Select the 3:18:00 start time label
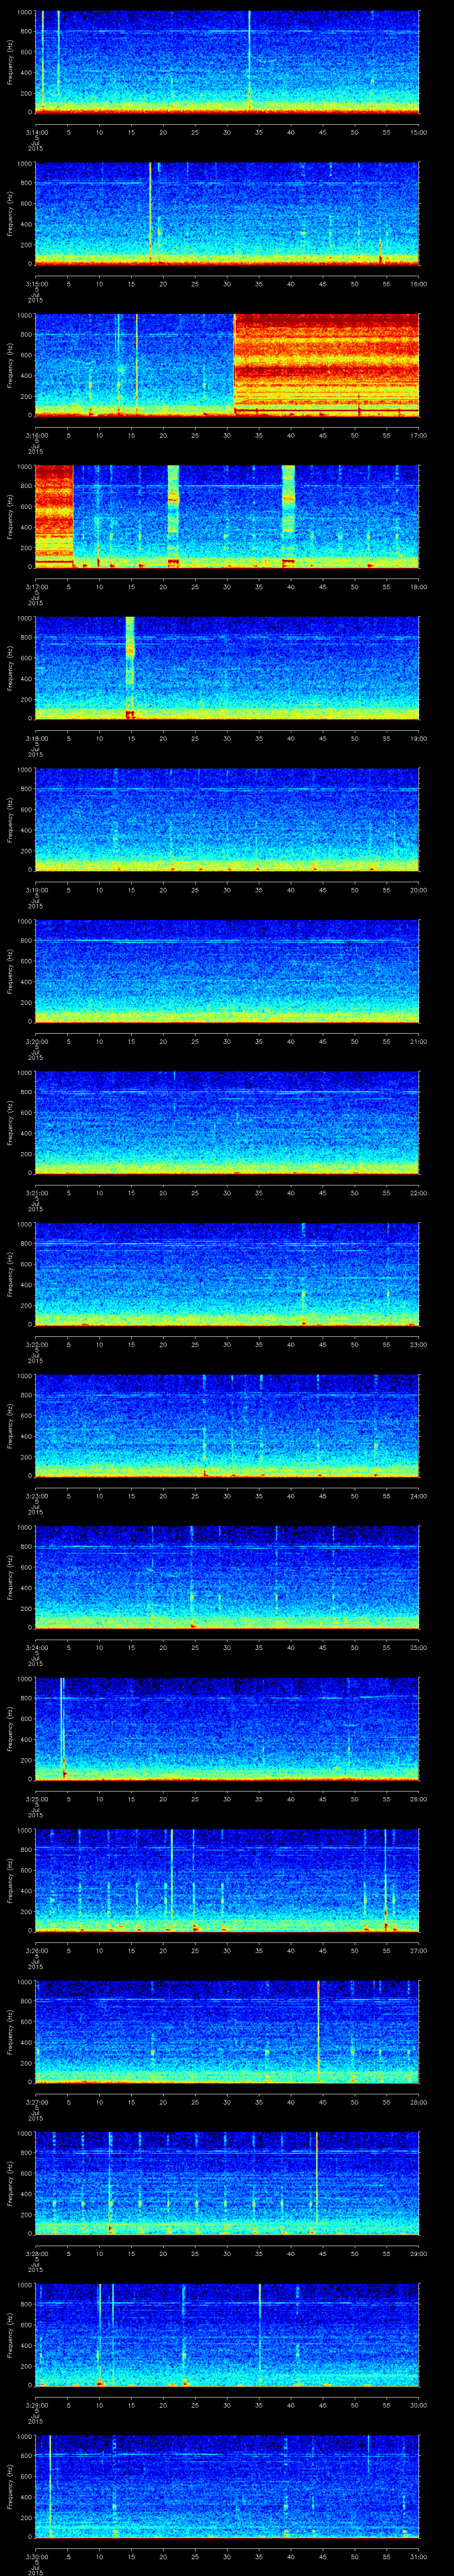 pos(36,738)
